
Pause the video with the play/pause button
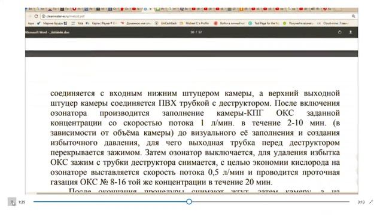[x=12, y=202]
